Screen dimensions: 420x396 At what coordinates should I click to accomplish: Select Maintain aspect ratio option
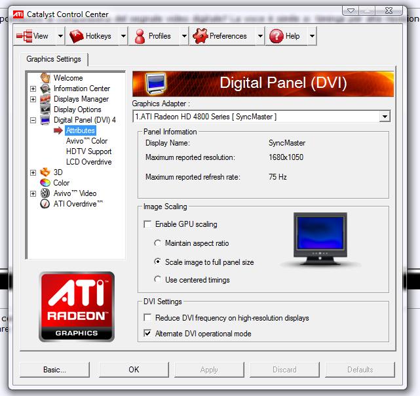click(157, 243)
